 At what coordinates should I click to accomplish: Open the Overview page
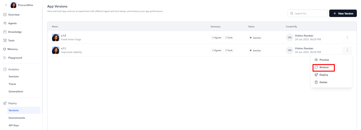(x=14, y=15)
